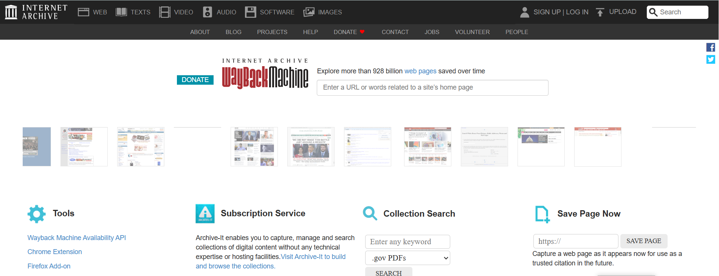Open the ABOUT menu item
Viewport: 719px width, 276px height.
pos(200,32)
